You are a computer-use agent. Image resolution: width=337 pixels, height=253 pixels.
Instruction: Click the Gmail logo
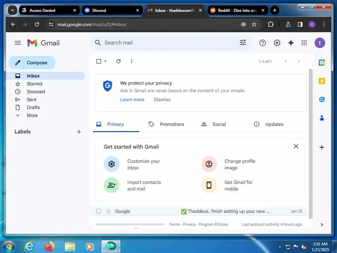point(43,43)
